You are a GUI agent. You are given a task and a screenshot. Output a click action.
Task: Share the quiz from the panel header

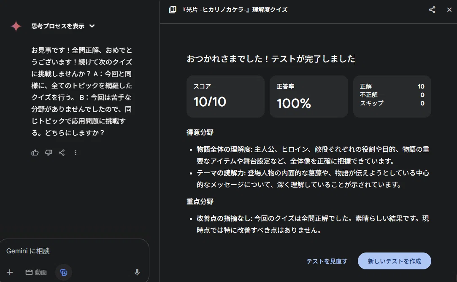(x=432, y=10)
